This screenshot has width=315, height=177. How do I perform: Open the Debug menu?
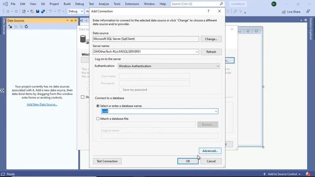(79, 4)
